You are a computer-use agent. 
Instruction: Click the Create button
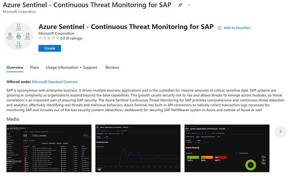tap(50, 48)
